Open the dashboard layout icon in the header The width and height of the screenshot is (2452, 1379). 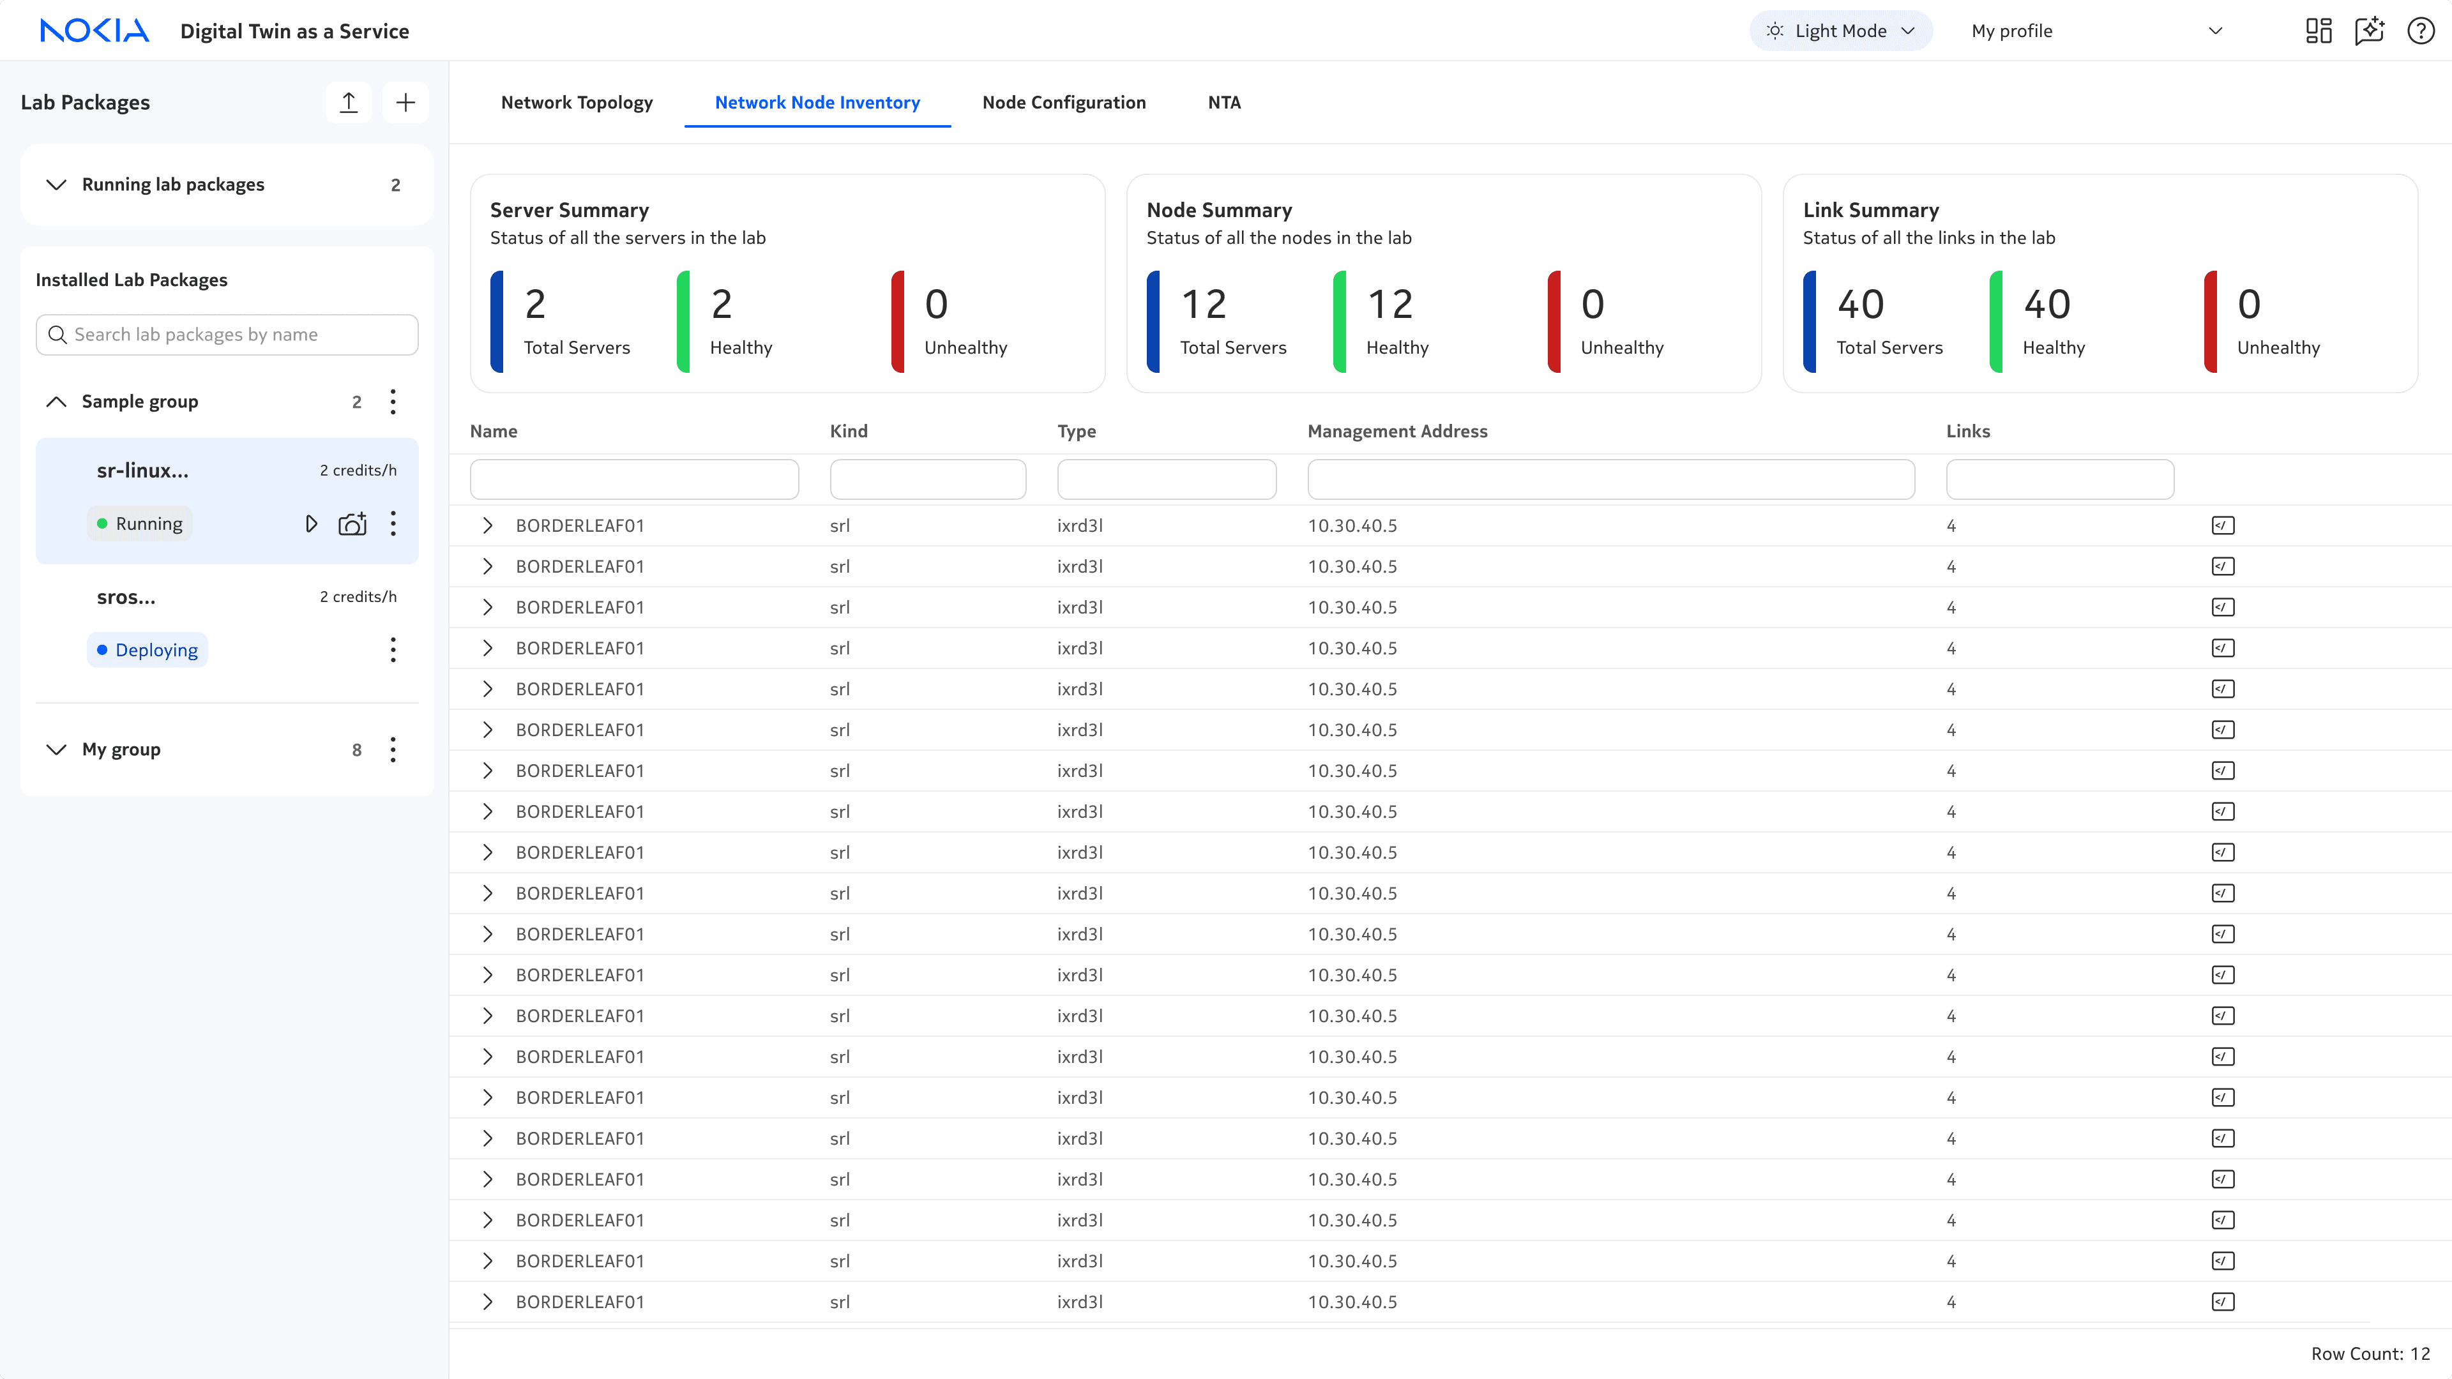(x=2319, y=31)
